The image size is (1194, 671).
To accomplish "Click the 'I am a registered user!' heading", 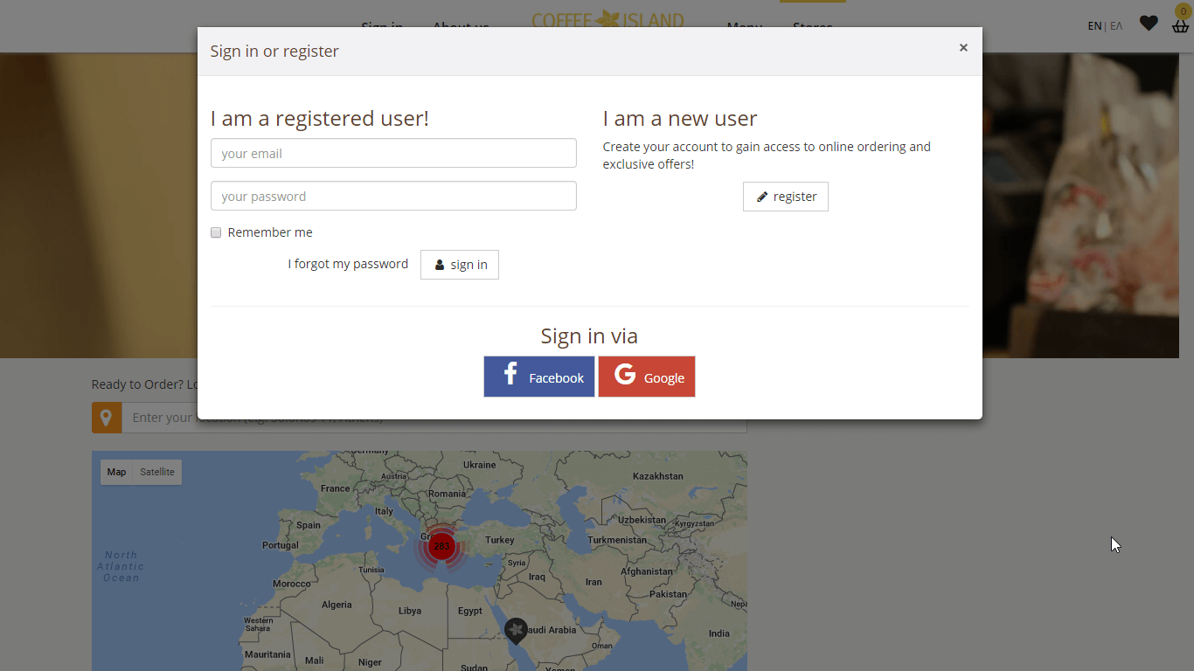I will tap(320, 118).
